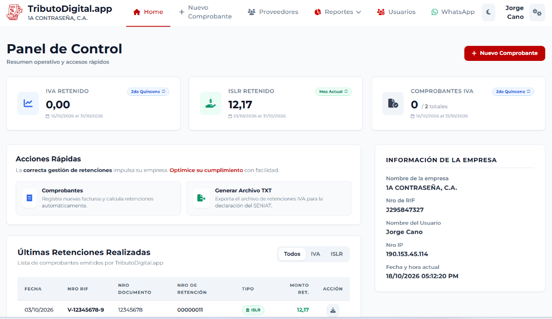Switch ISLR Retenido period via Mes Actual badge
This screenshot has height=319, width=552.
pos(333,92)
